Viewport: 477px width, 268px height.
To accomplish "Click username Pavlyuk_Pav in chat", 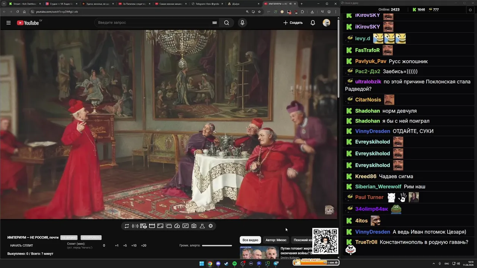I will pyautogui.click(x=371, y=61).
